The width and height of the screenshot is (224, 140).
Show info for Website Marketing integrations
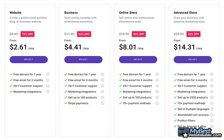48,92
